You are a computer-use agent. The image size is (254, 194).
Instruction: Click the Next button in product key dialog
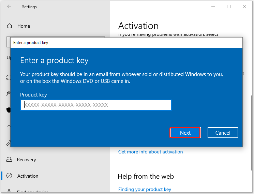(185, 133)
